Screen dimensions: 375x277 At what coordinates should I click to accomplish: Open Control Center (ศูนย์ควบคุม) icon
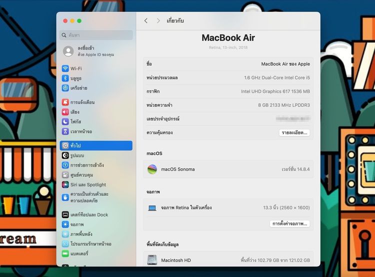[65, 175]
